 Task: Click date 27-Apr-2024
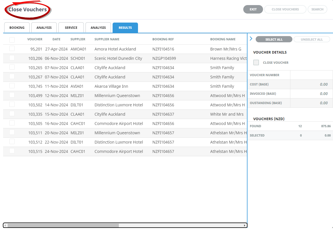pyautogui.click(x=56, y=49)
